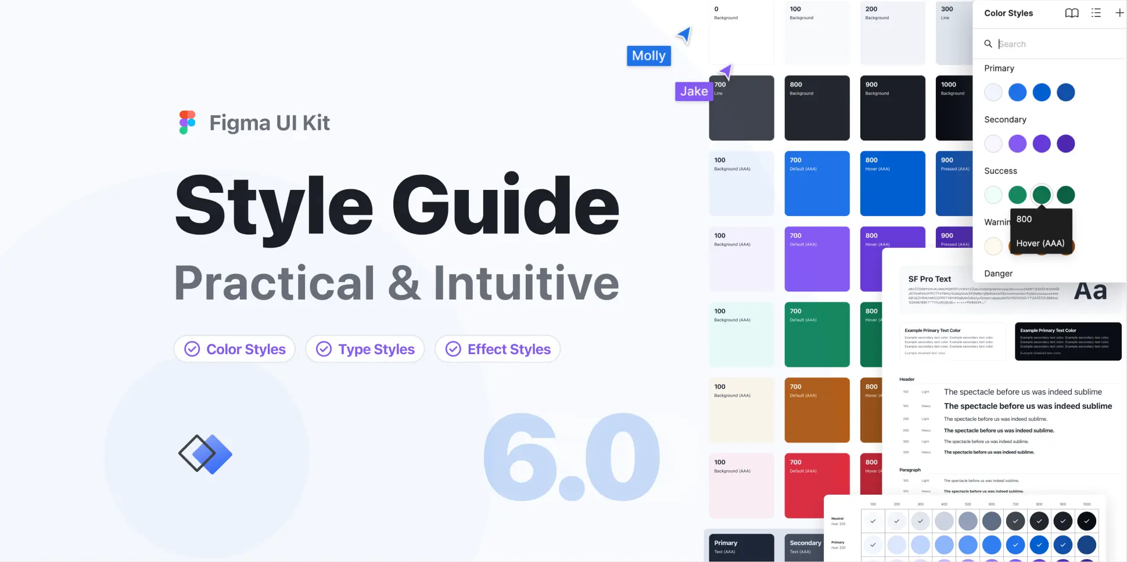
Task: Click the Type Styles pill button
Action: 365,350
